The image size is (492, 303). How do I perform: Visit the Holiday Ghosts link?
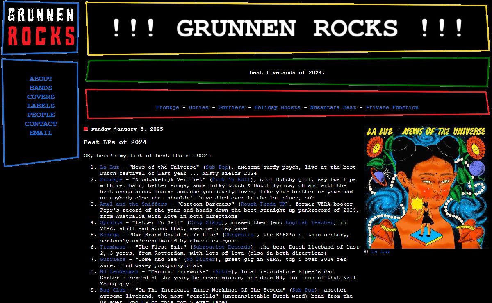[277, 107]
